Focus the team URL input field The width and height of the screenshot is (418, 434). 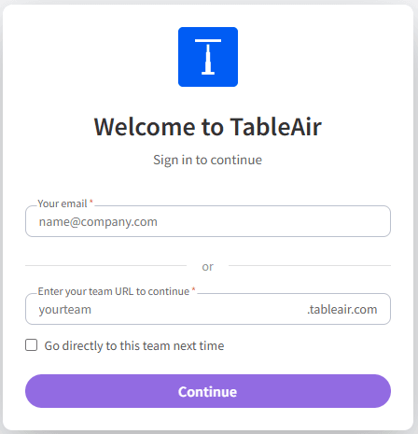coord(208,309)
